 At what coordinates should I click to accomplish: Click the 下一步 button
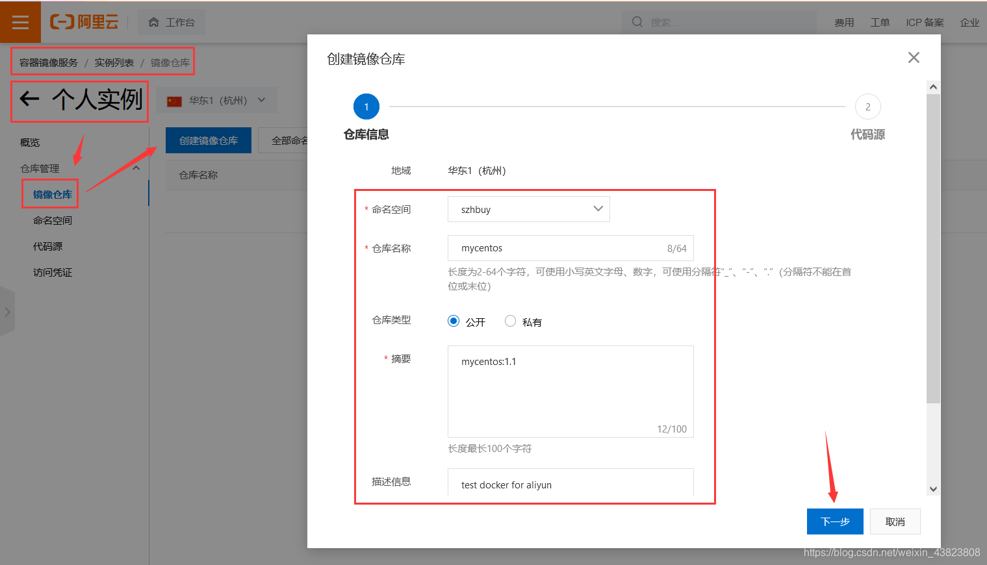point(835,521)
